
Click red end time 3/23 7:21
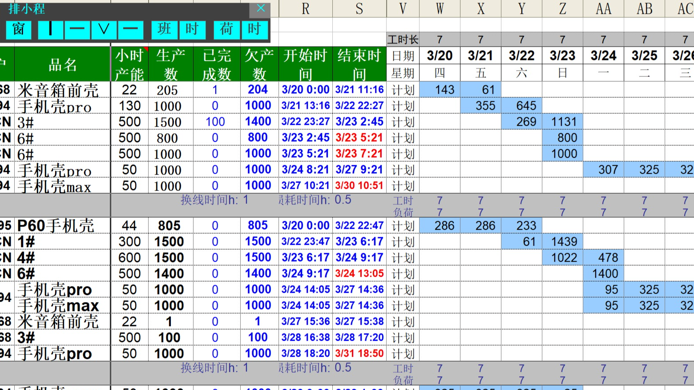pos(359,154)
